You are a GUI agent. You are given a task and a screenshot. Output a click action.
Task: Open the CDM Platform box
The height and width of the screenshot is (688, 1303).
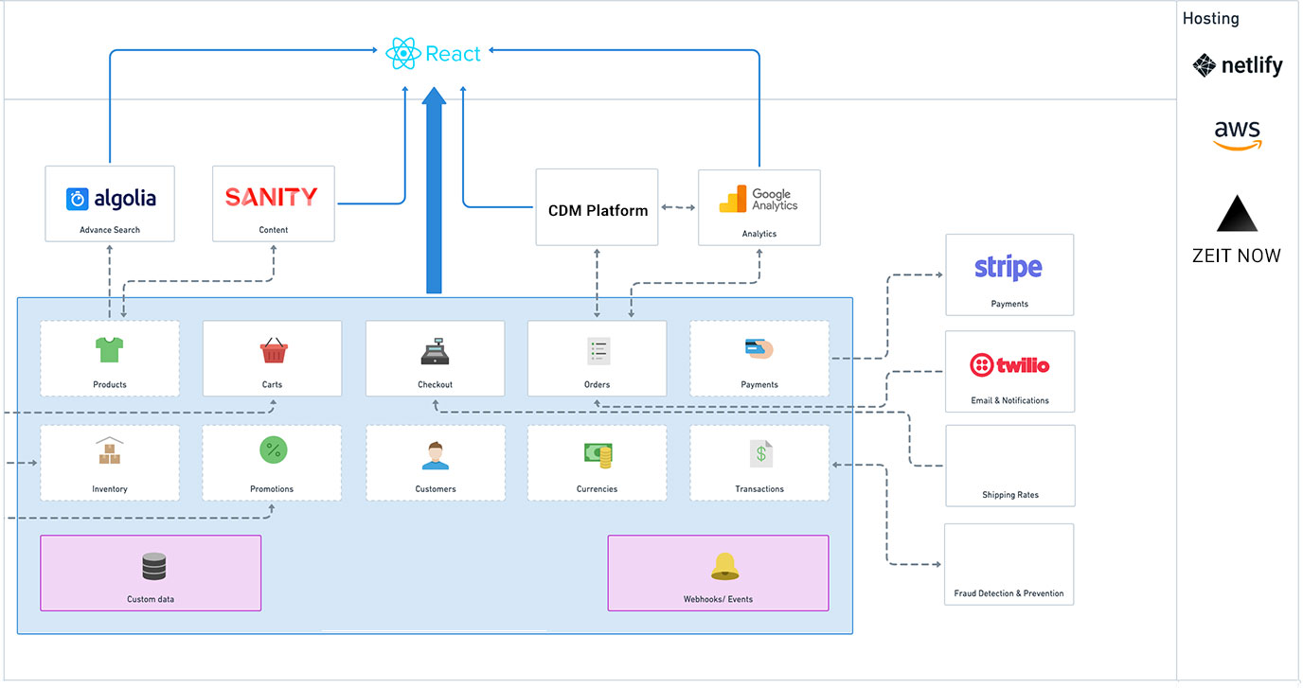[597, 207]
